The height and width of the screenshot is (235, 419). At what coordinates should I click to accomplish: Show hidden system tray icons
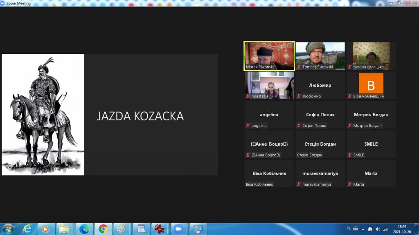(363, 229)
